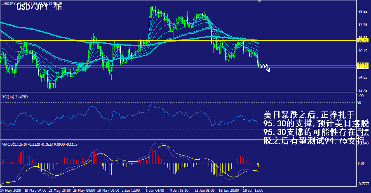Click the RSI 80 level label
Viewport: 371px width, 193px height.
click(359, 102)
